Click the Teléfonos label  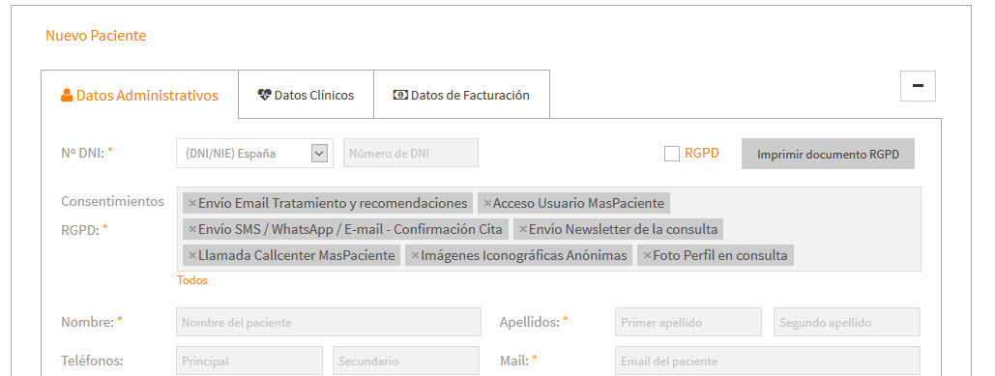tap(92, 361)
